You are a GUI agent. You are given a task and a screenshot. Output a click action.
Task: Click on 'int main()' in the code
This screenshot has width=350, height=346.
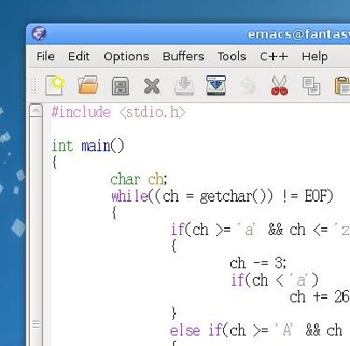(x=88, y=146)
